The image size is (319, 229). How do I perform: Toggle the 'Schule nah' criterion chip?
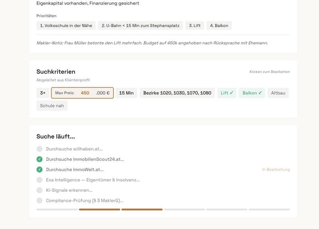pyautogui.click(x=52, y=106)
